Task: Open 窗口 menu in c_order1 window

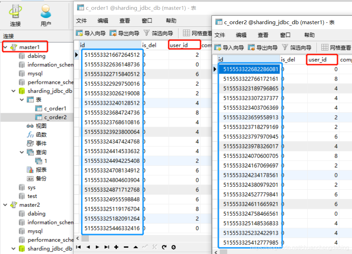Action: 147,21
